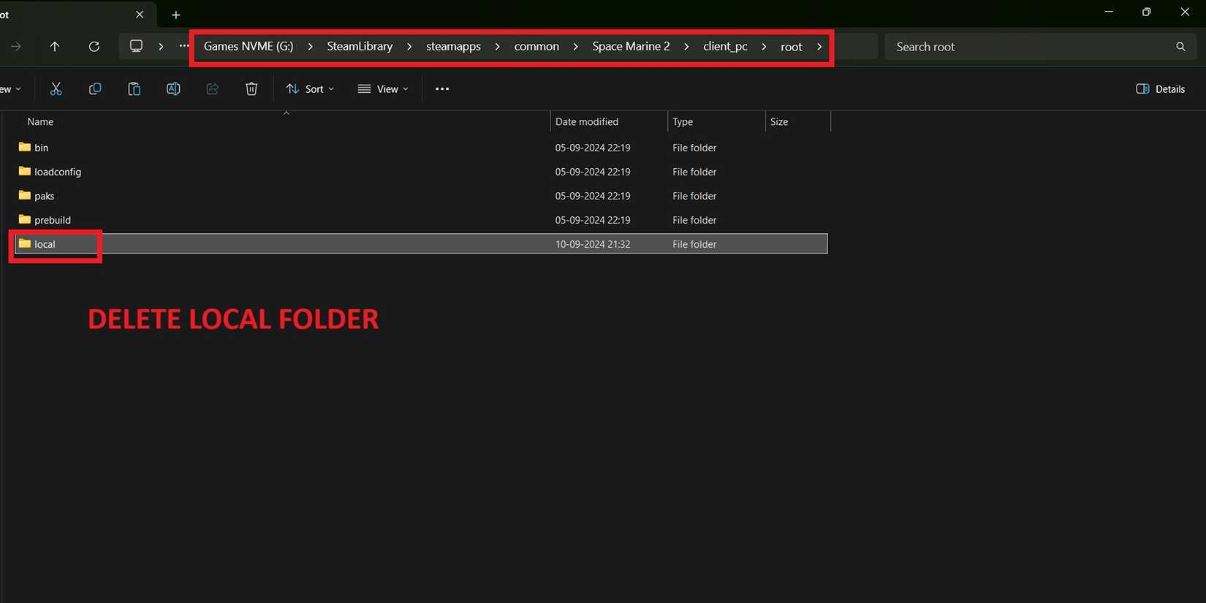1206x603 pixels.
Task: Select the paks folder
Action: pos(44,196)
